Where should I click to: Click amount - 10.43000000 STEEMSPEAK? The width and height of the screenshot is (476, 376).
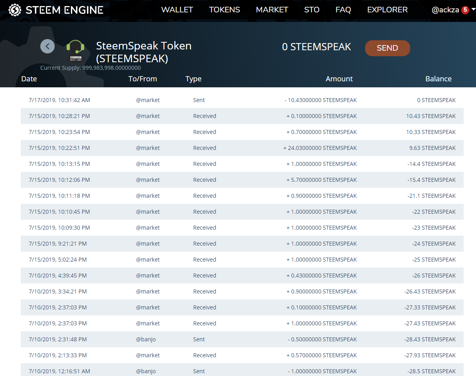[320, 100]
